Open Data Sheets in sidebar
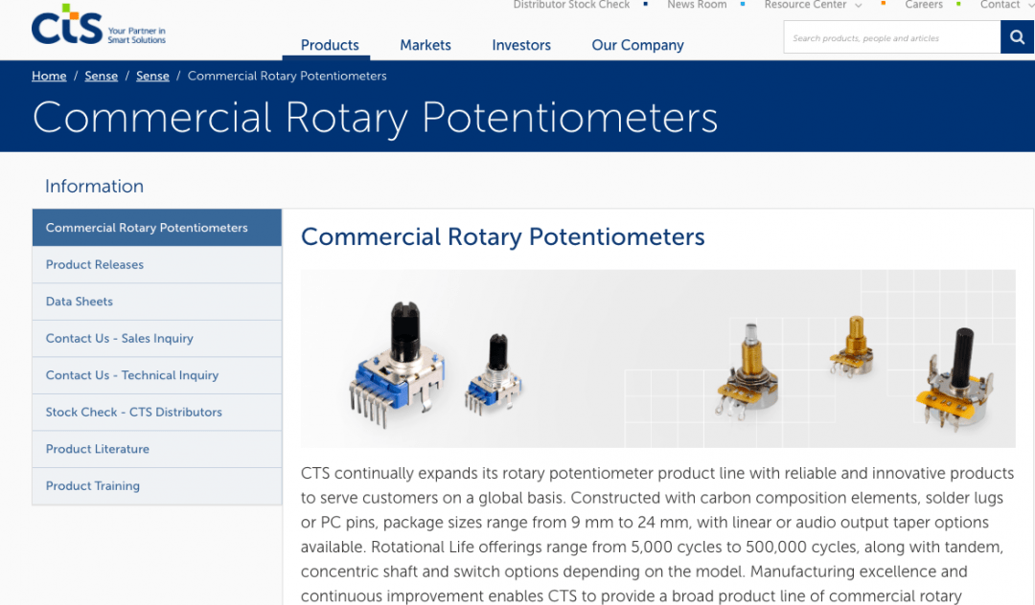This screenshot has height=605, width=1035. 157,302
